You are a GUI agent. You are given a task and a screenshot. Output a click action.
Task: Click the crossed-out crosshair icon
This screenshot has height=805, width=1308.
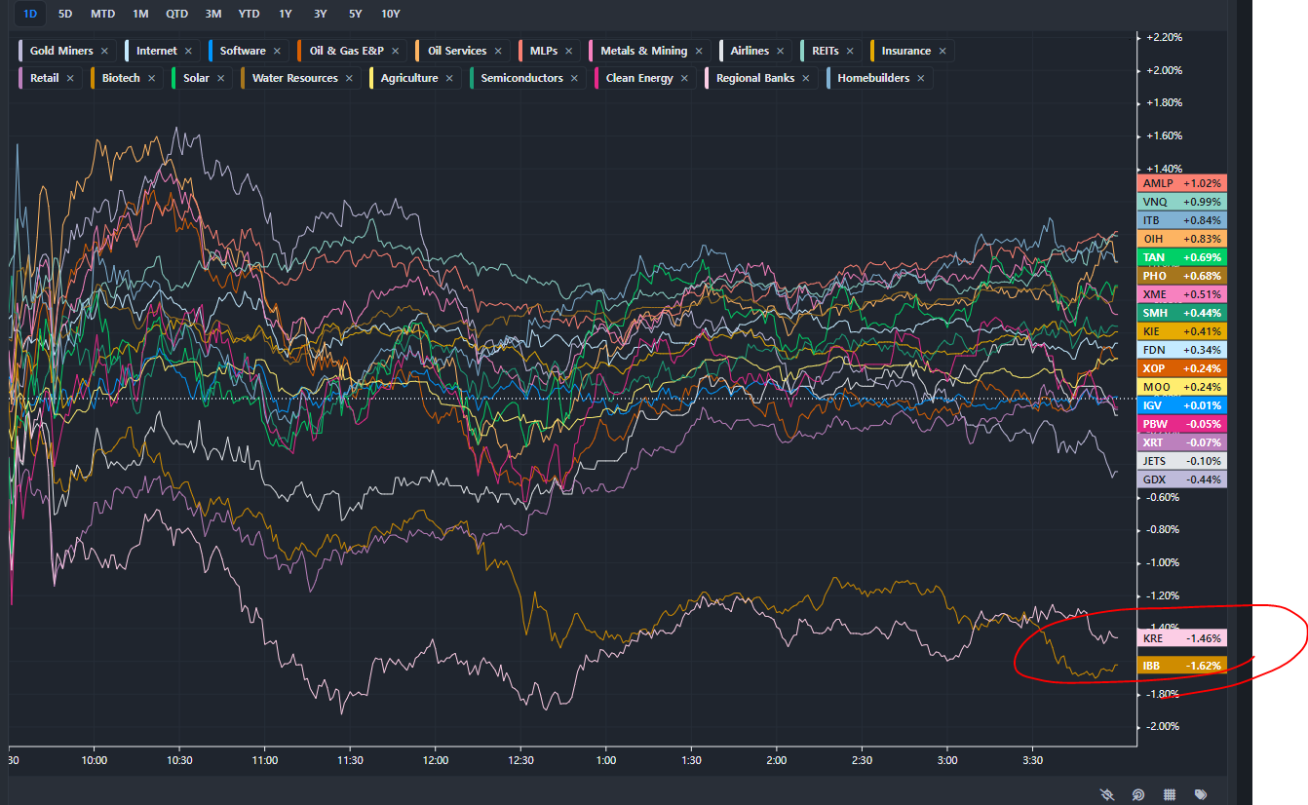click(x=1106, y=794)
